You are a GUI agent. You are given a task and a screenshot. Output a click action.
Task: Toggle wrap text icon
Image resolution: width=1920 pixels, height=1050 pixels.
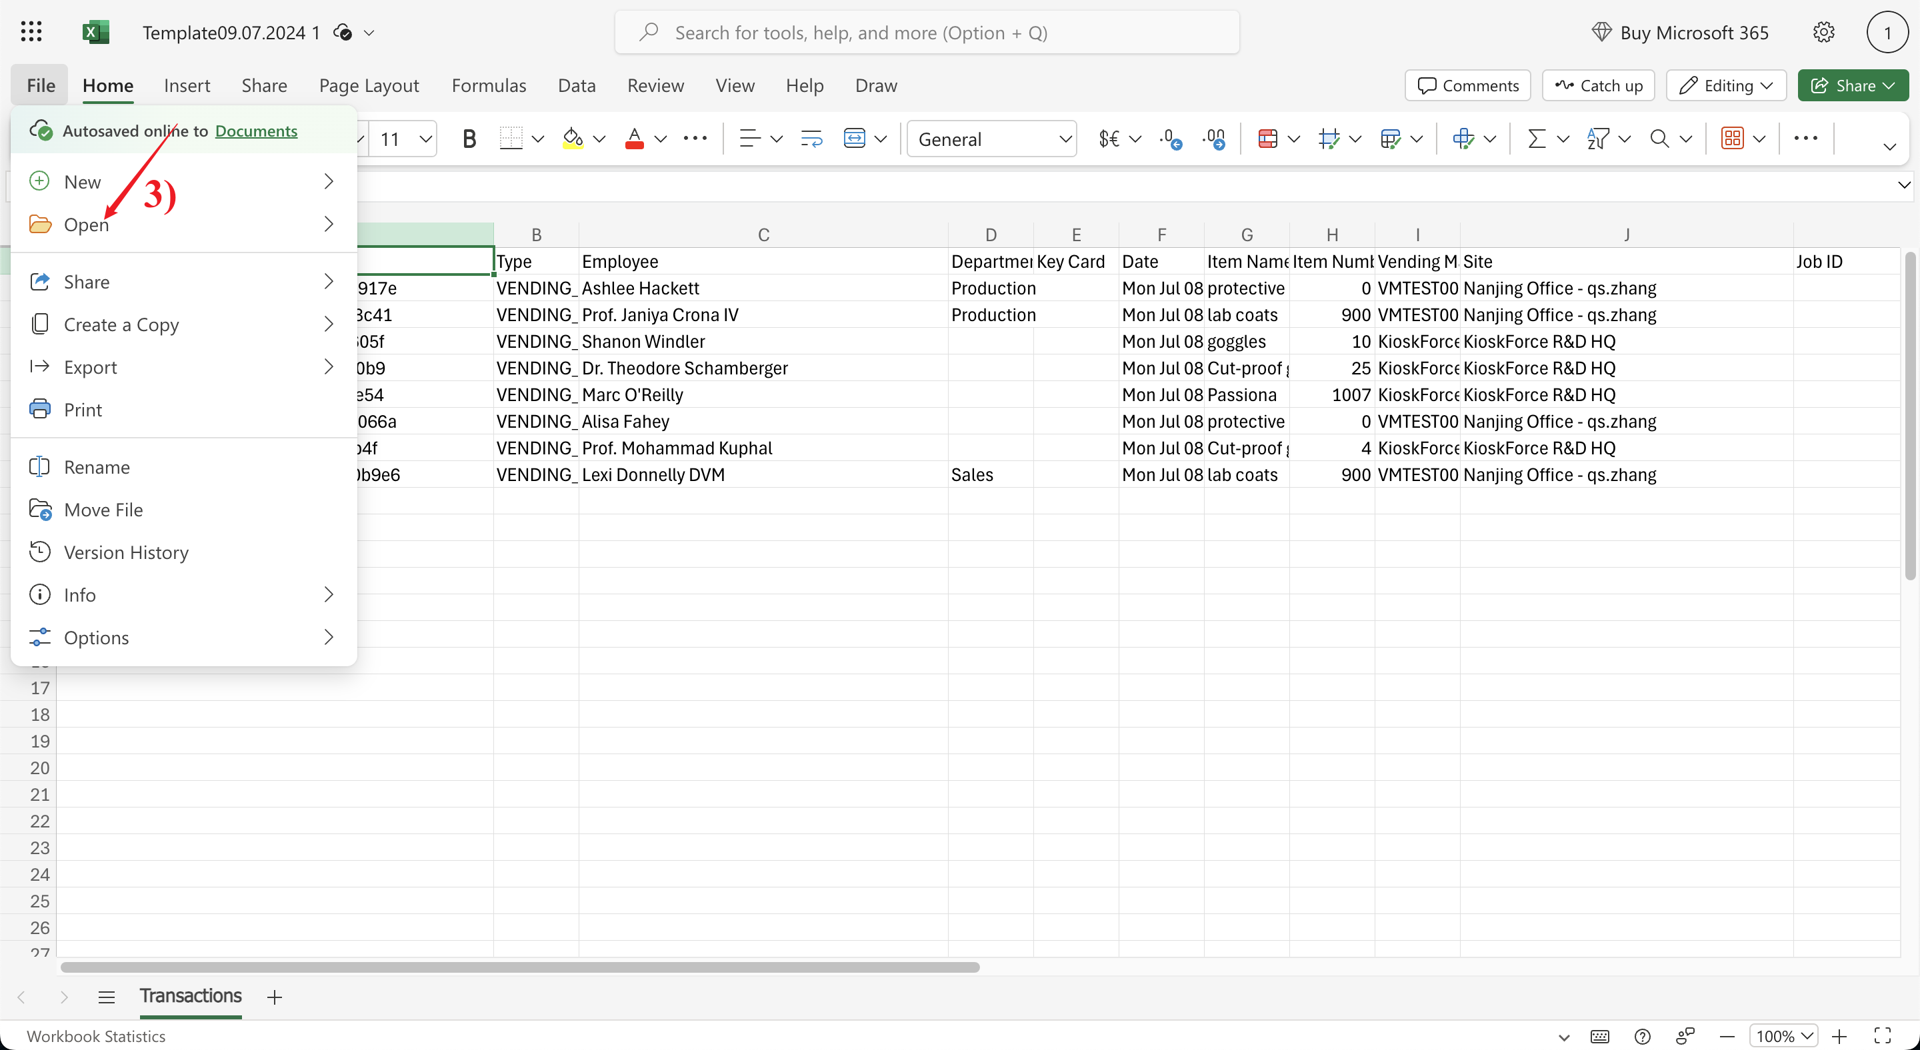pyautogui.click(x=811, y=139)
